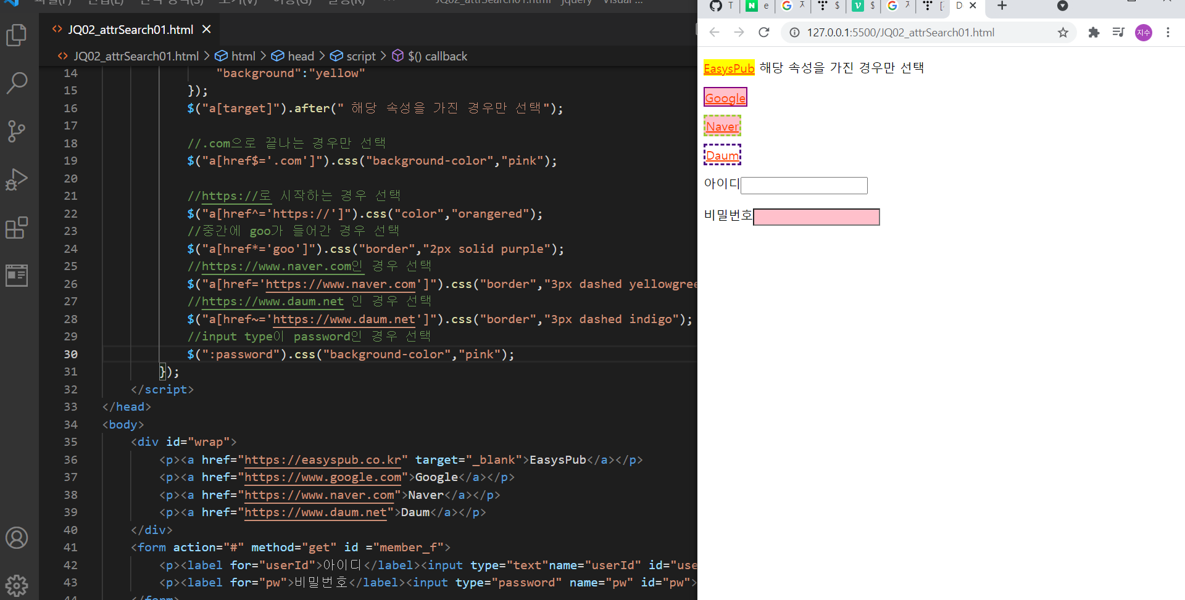Open the Chrome three-dot menu

[x=1168, y=32]
